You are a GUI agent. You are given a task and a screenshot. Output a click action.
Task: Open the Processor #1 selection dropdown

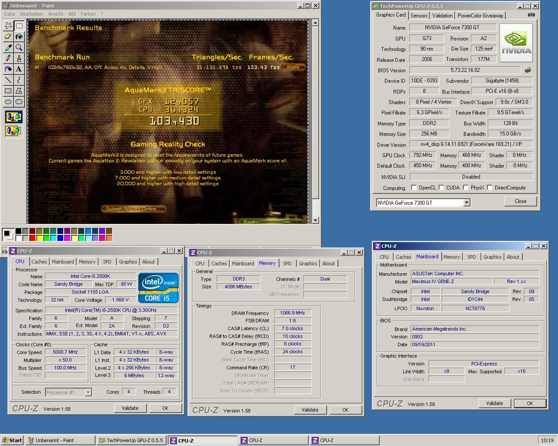click(x=88, y=392)
